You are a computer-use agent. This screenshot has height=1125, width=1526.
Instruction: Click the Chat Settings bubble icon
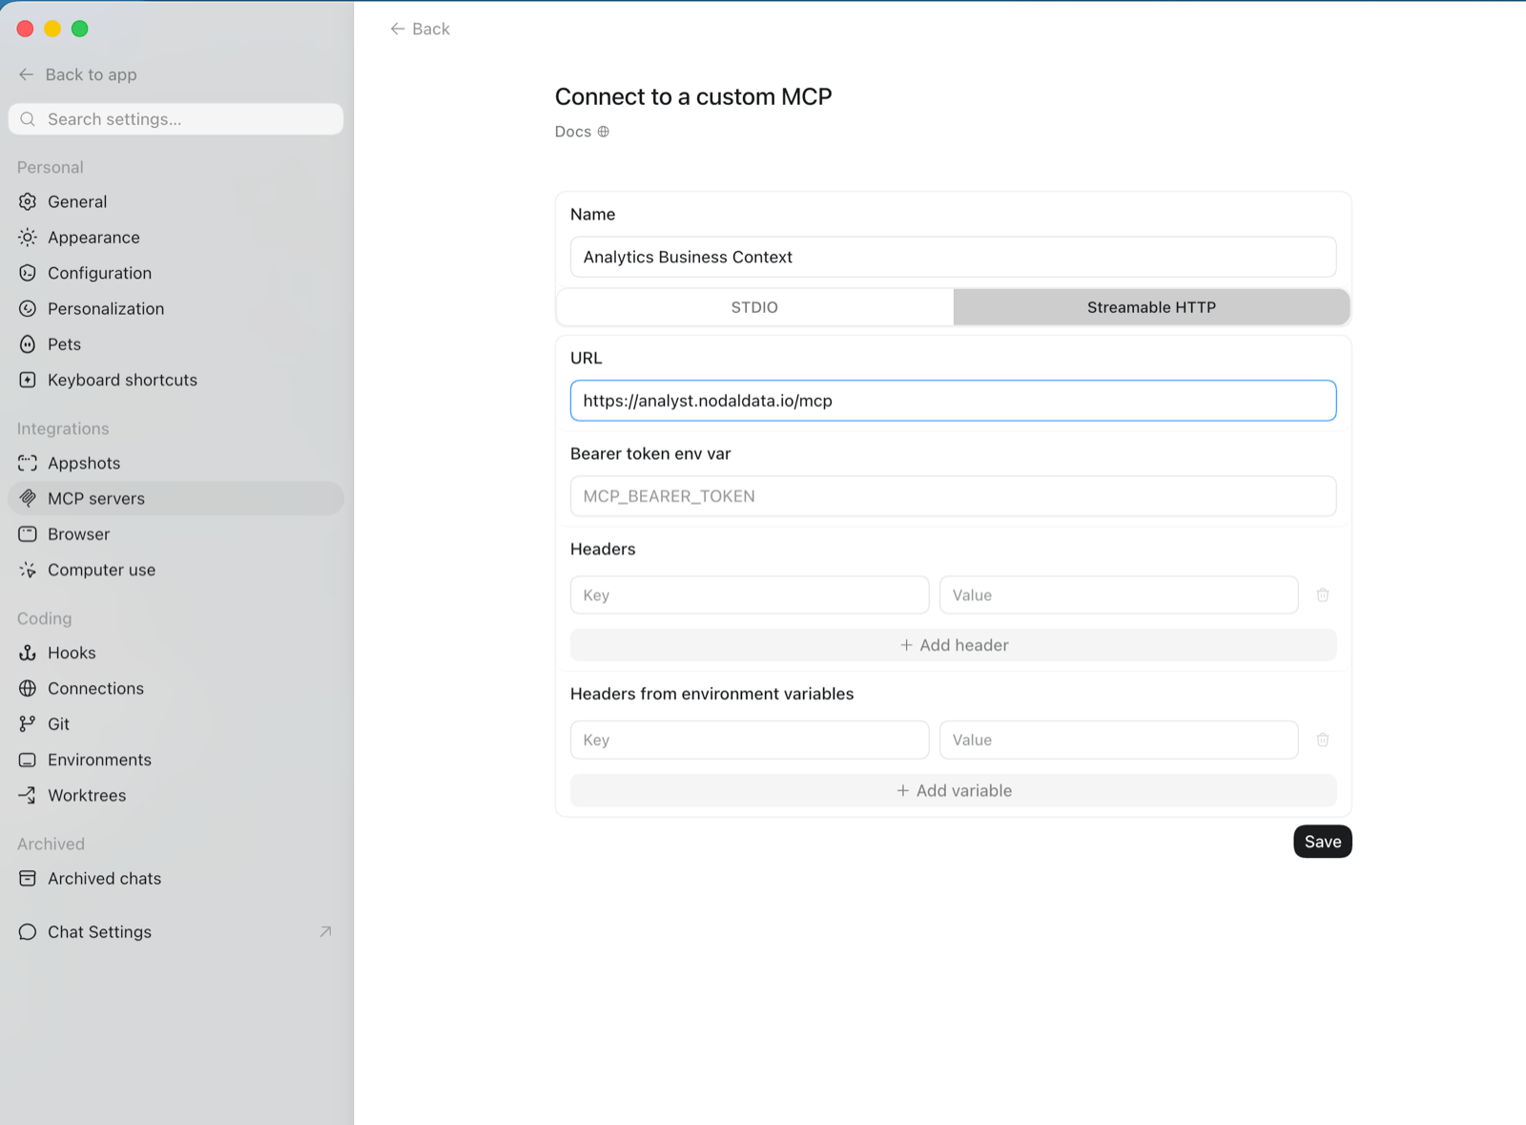click(28, 931)
